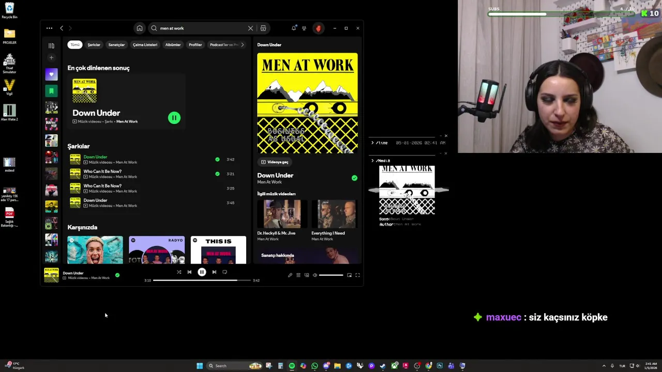The height and width of the screenshot is (372, 662).
Task: Select the Sanatçılar filter chip
Action: [x=116, y=44]
